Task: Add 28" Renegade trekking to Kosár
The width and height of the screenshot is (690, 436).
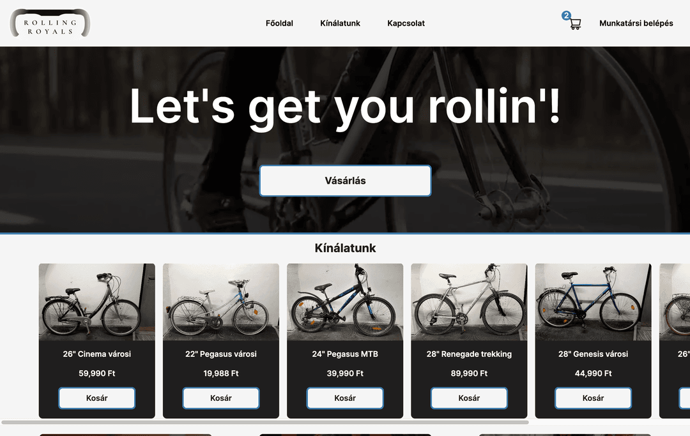Action: [469, 398]
